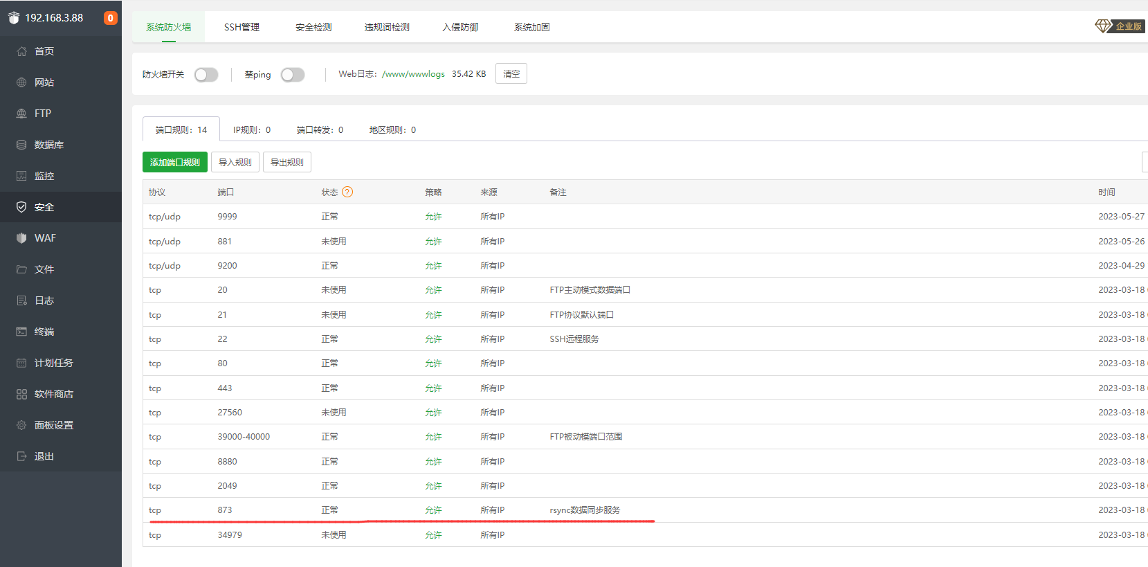The image size is (1148, 567).
Task: Open the /www/wwwlogs link
Action: (413, 74)
